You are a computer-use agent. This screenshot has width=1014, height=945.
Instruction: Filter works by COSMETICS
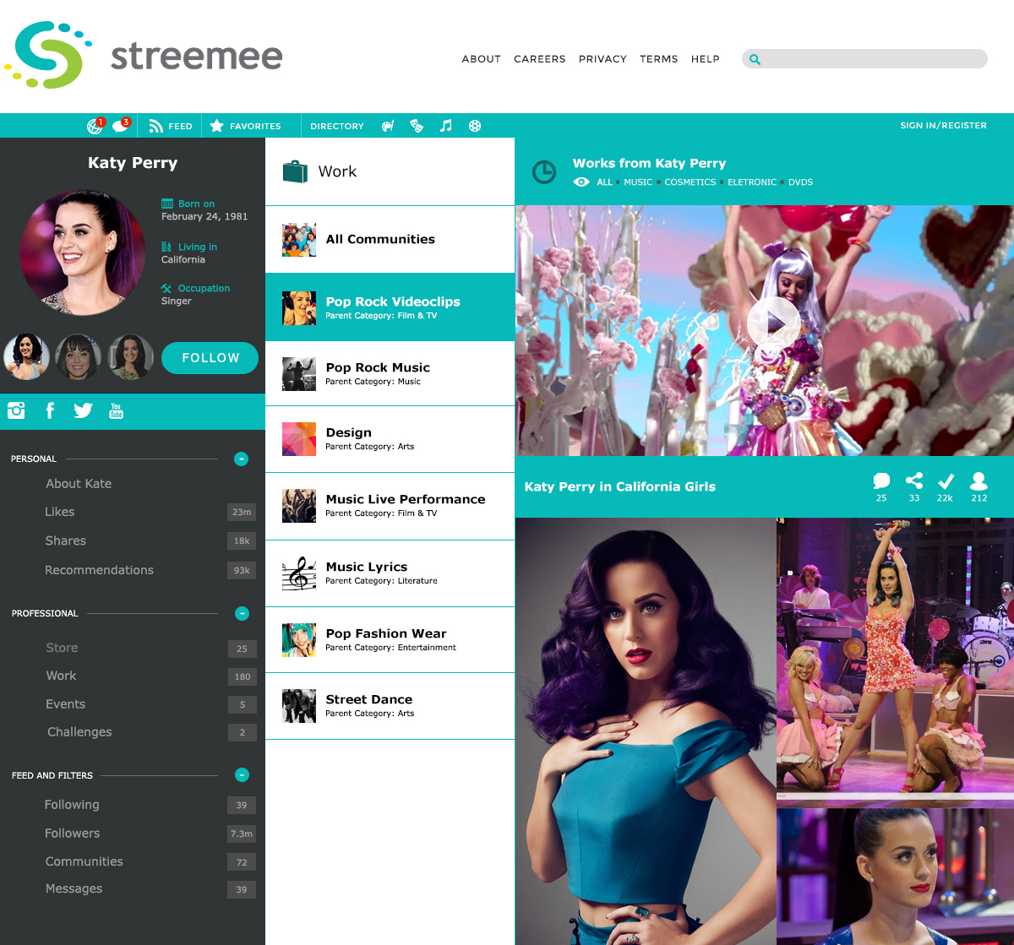690,182
